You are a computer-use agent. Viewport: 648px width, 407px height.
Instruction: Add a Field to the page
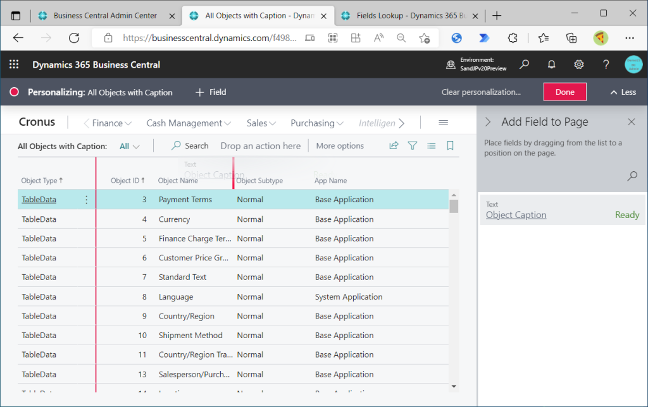pyautogui.click(x=211, y=92)
